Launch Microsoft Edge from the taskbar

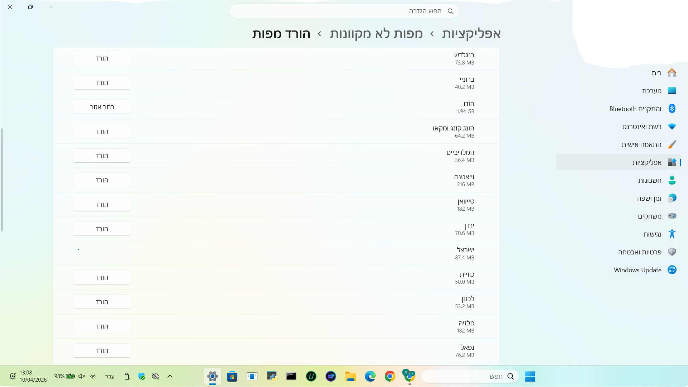coord(370,376)
